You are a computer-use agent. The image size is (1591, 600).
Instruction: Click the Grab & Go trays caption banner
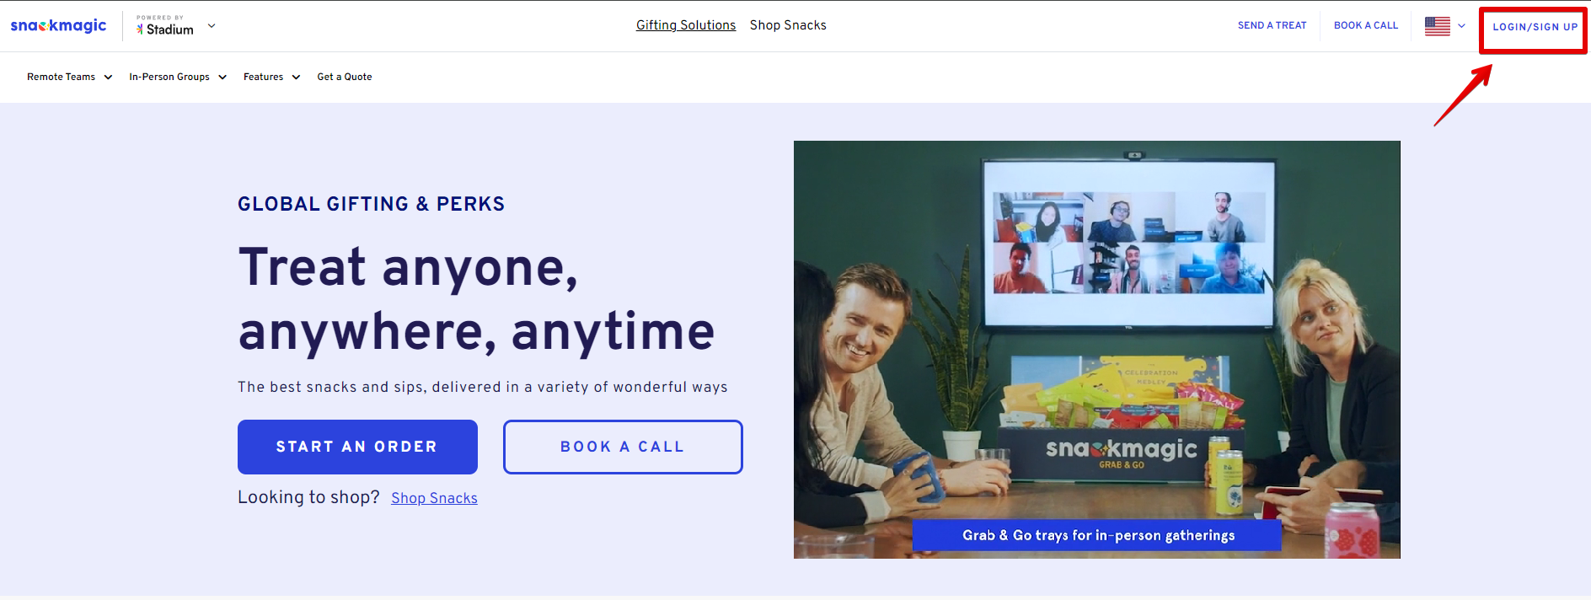pyautogui.click(x=1097, y=535)
